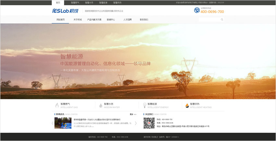Open the 联系我们 navigation link
Viewport: 276px width, 141px height.
[144, 20]
